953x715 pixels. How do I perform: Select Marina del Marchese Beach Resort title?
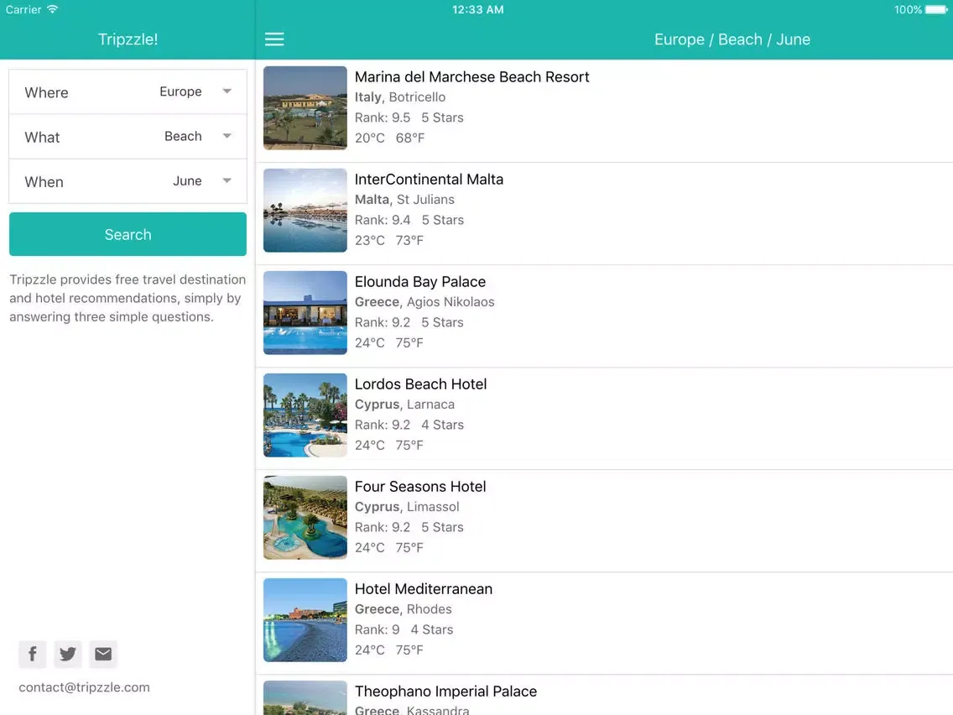(x=471, y=76)
